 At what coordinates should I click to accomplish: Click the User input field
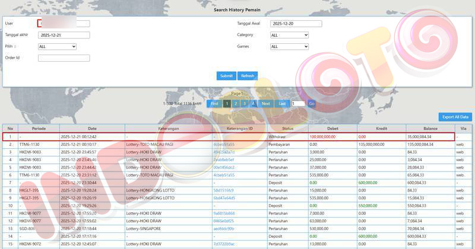pyautogui.click(x=64, y=24)
